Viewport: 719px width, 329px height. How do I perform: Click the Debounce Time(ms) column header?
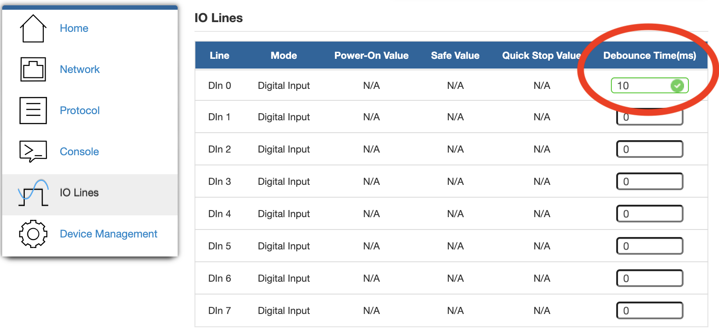pos(649,55)
